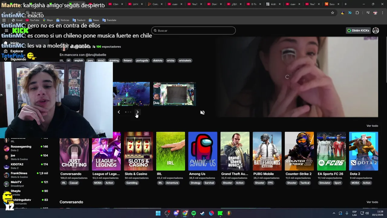
Task: Select the ericka tag
Action: [x=171, y=61]
